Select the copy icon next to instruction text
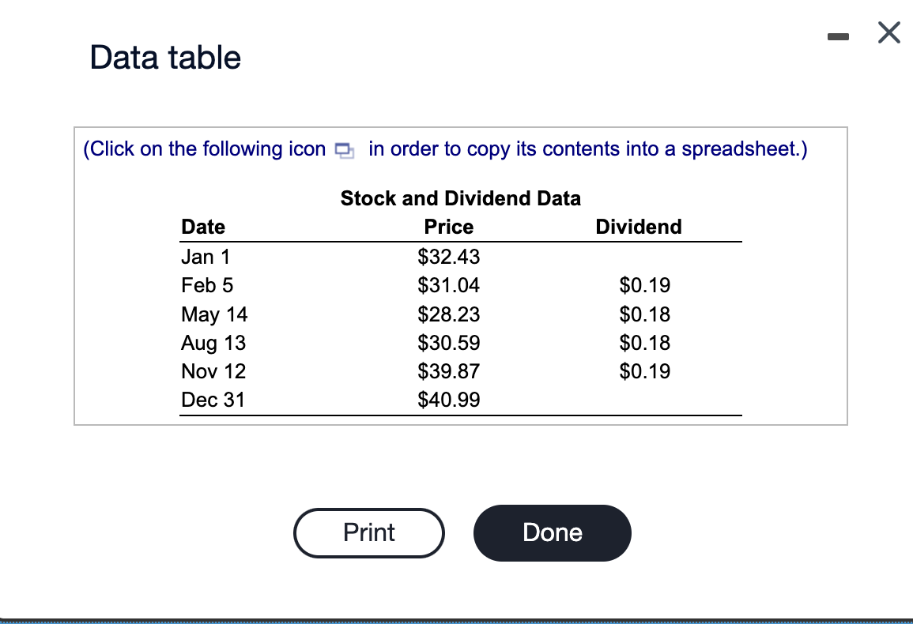 tap(344, 149)
